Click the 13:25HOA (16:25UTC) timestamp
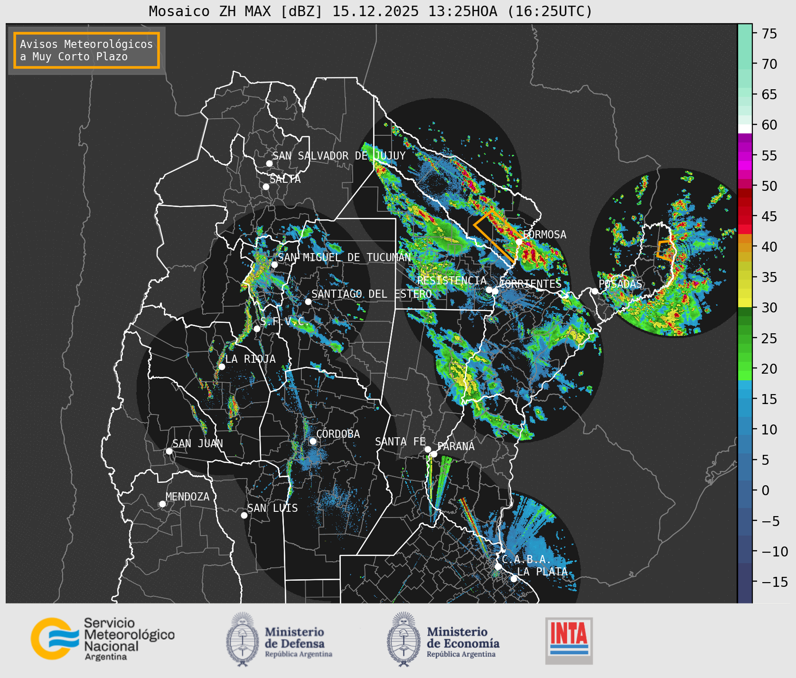796x678 pixels. click(510, 11)
